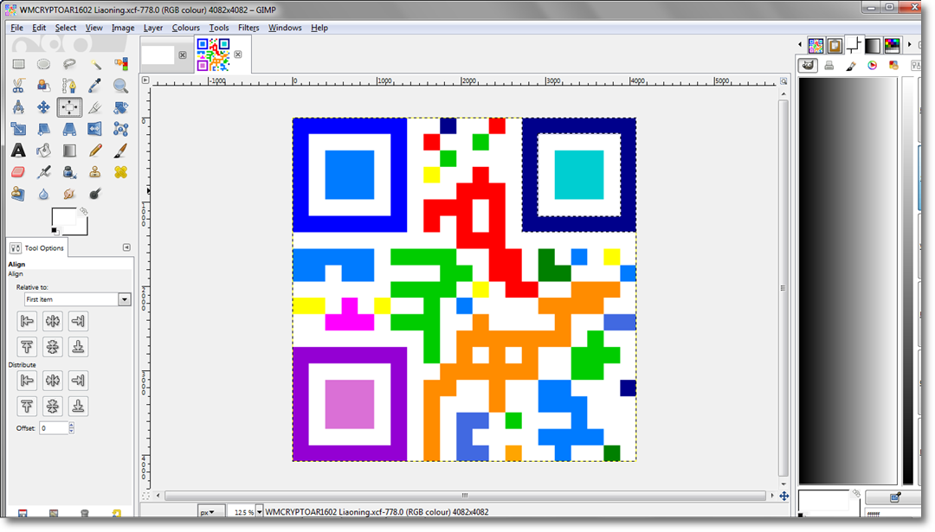Select the Measure compass tool

tap(18, 107)
